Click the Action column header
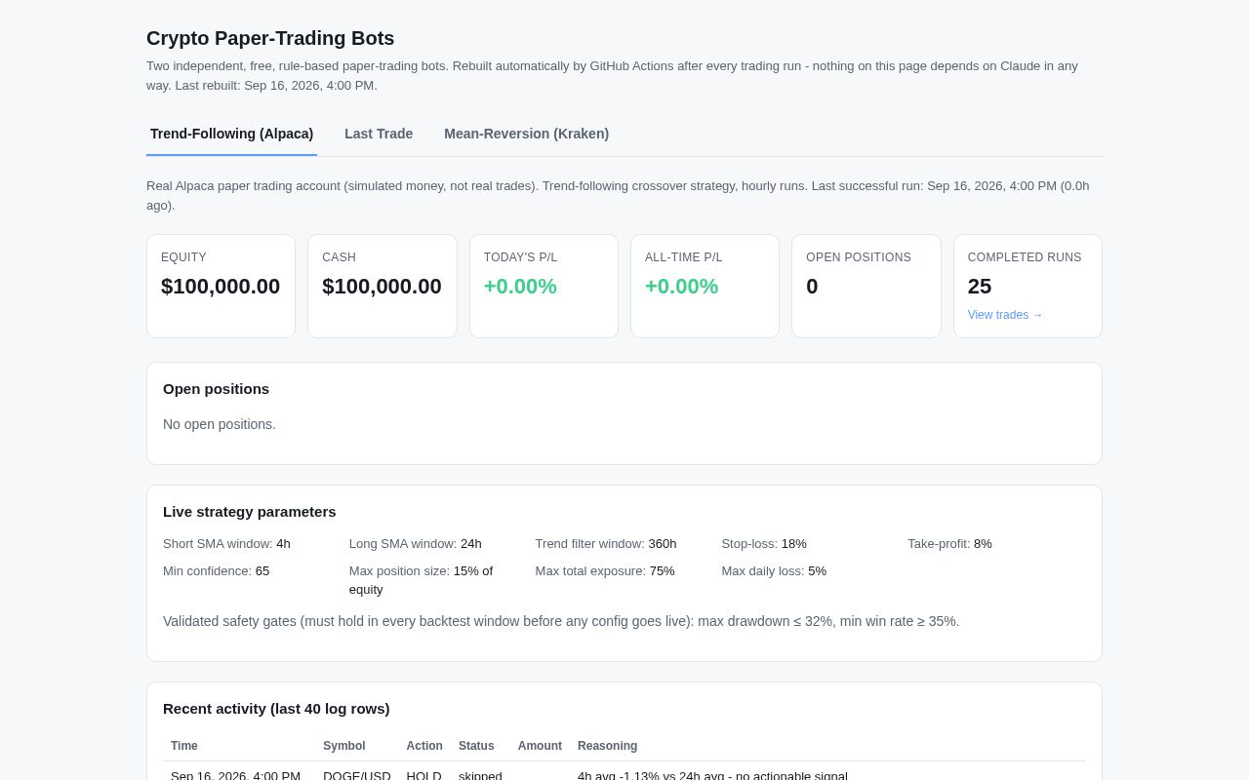The height and width of the screenshot is (780, 1249). 424,746
